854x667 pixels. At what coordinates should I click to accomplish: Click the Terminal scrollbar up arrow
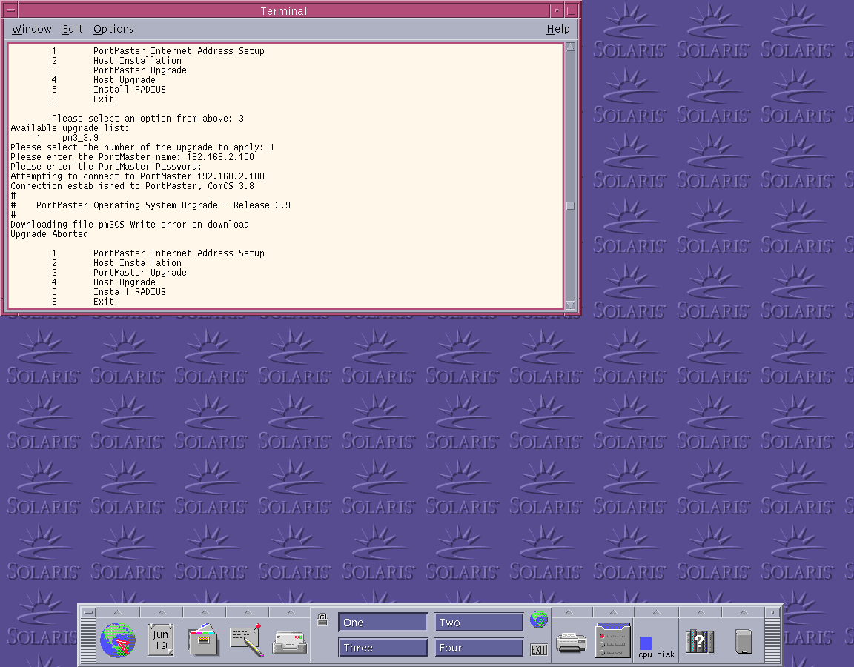point(570,47)
